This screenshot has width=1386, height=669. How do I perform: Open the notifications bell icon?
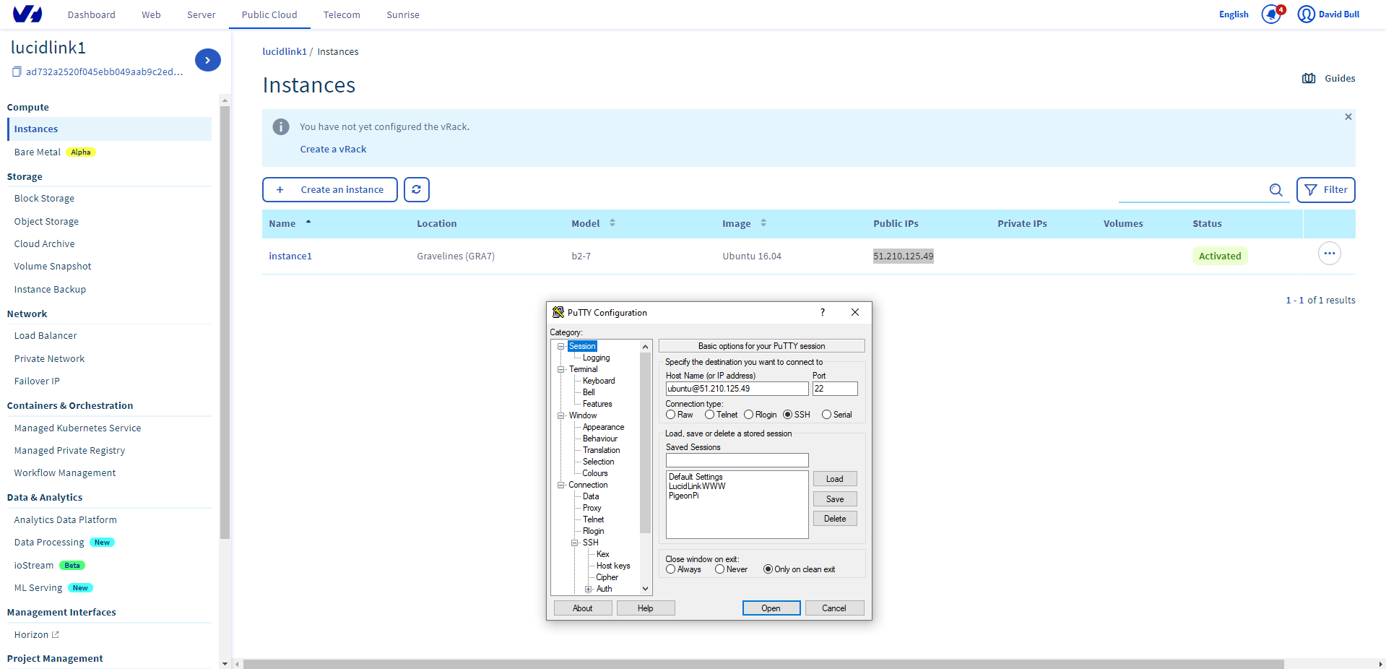coord(1271,14)
